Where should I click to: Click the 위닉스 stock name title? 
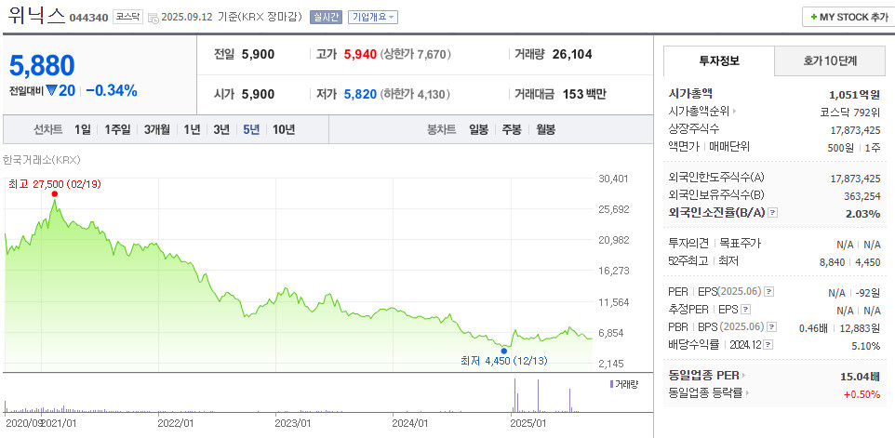click(35, 14)
